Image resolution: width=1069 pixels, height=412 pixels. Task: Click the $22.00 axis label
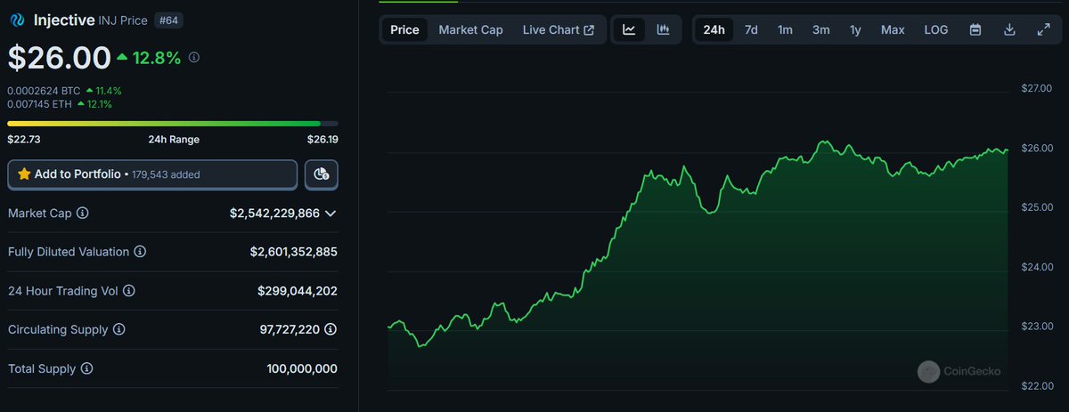point(1037,385)
